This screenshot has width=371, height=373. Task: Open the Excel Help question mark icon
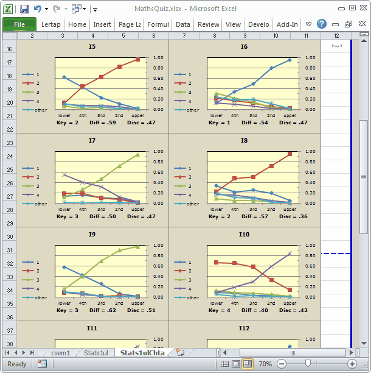[x=322, y=24]
